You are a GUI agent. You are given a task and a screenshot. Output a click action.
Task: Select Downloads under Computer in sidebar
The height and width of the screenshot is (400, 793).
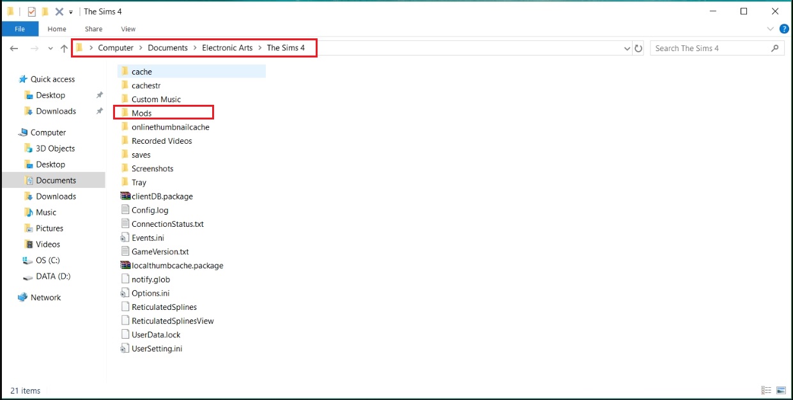56,196
